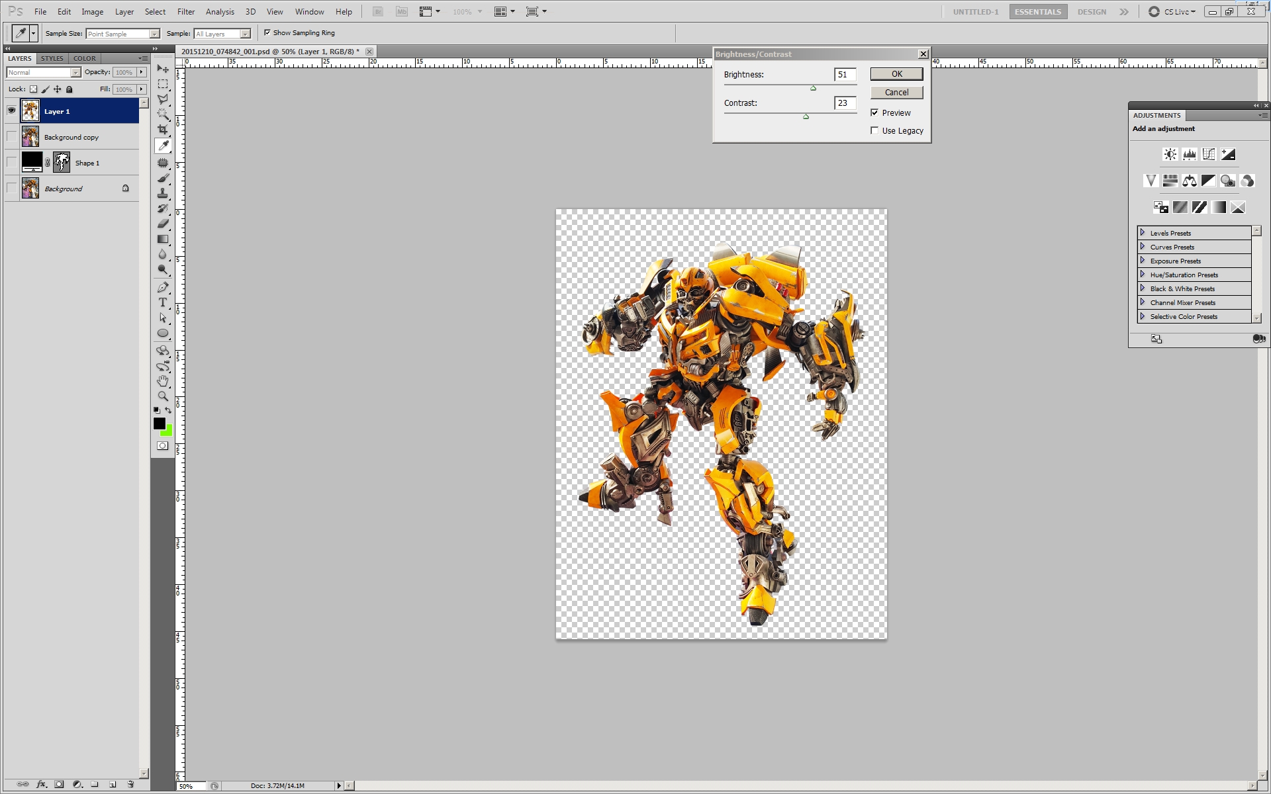Select the Lasso tool
The image size is (1271, 794).
point(163,99)
